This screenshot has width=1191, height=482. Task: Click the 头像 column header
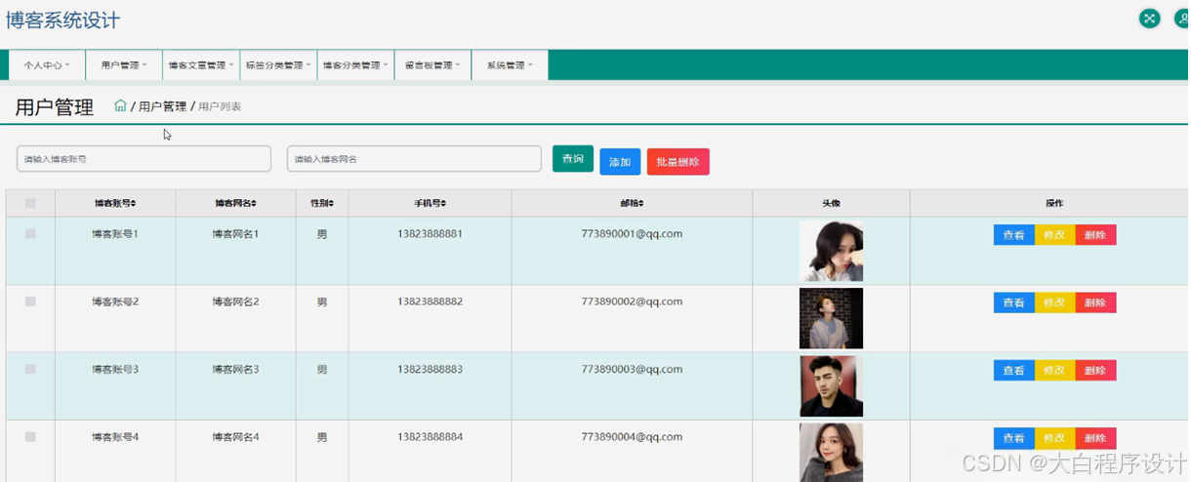pyautogui.click(x=831, y=203)
